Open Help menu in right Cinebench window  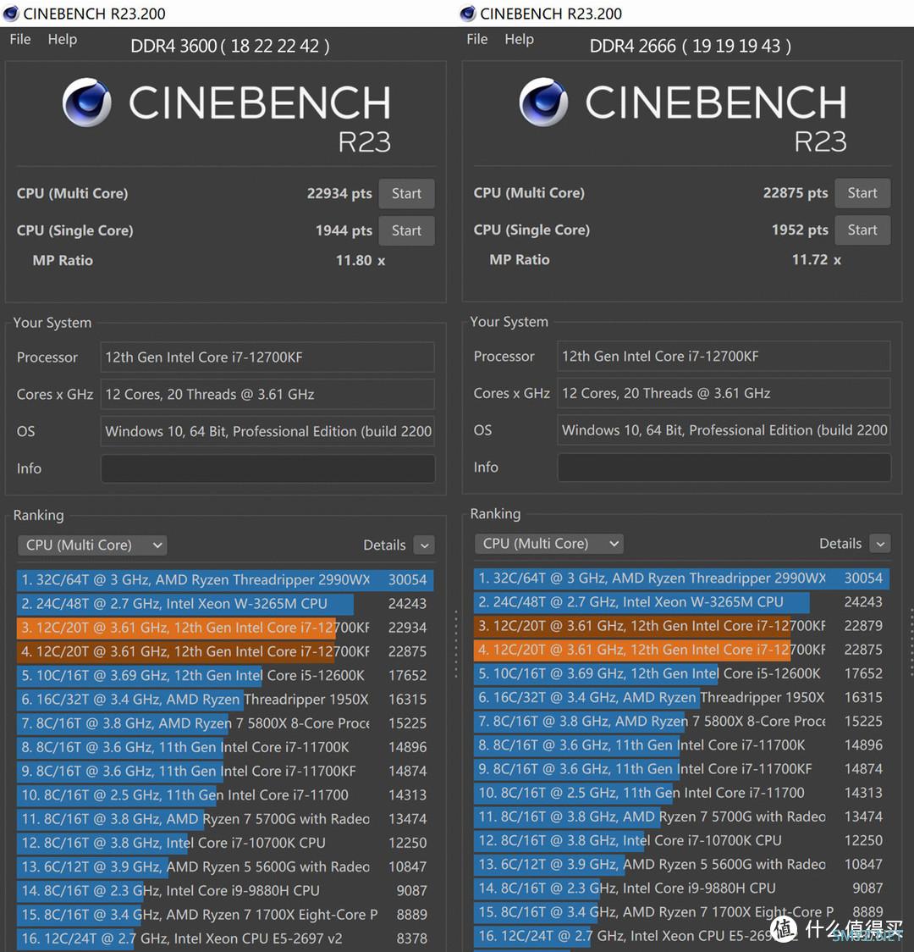click(519, 39)
